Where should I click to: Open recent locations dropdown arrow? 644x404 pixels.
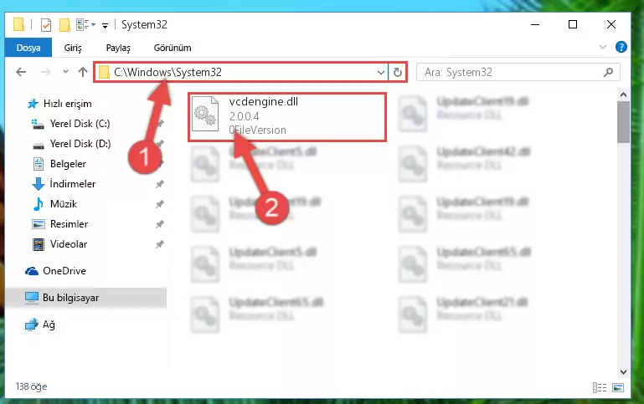click(65, 72)
